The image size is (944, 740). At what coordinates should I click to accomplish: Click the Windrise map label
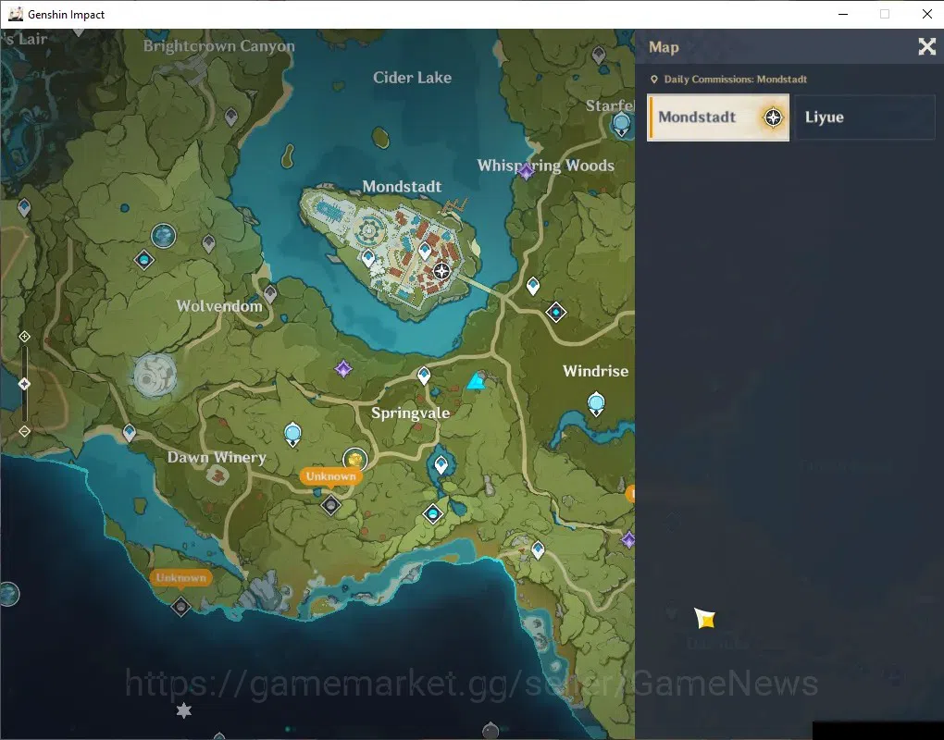[595, 371]
